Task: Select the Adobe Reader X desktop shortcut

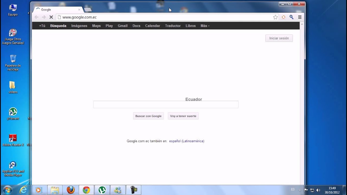Action: (13, 140)
